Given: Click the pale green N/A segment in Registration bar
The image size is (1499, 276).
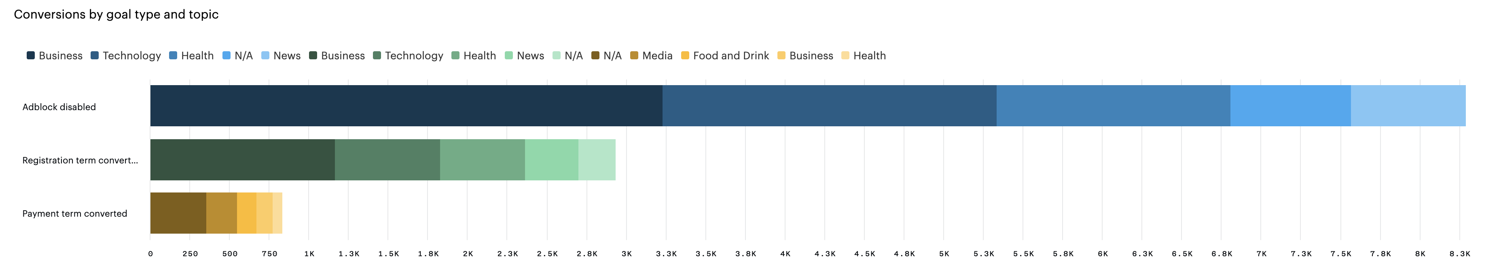Looking at the screenshot, I should pos(597,160).
